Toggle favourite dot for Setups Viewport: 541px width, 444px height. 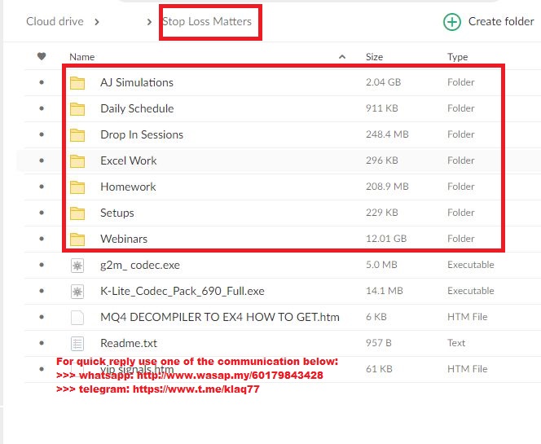click(x=42, y=213)
